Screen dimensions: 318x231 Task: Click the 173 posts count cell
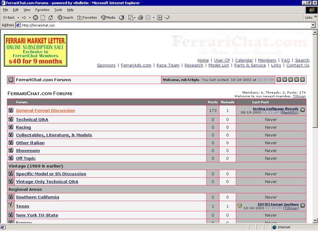(213, 110)
